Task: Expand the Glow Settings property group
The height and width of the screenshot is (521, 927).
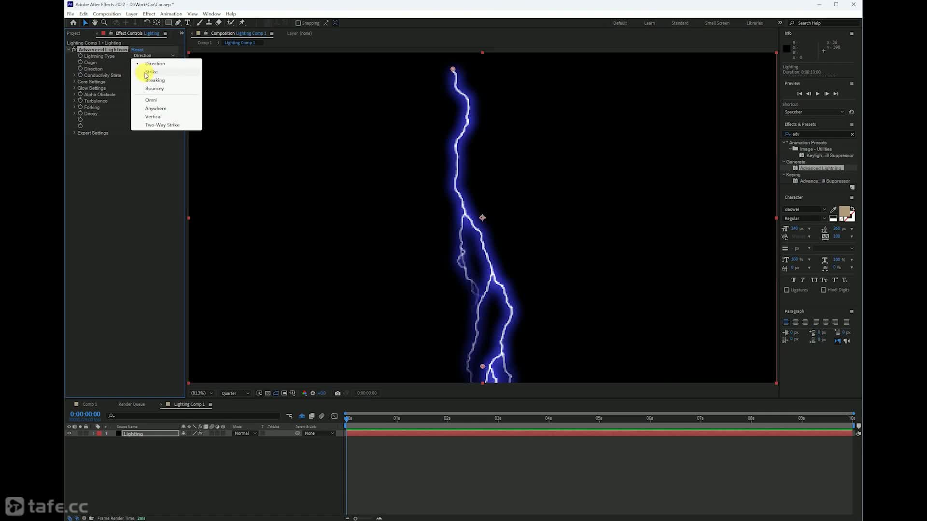Action: 74,88
